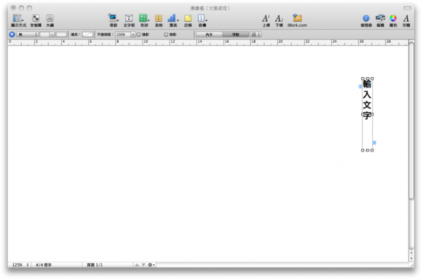Open the 顯示方式 (View) toolbar menu
Screen dimensions: 422x279
17,19
